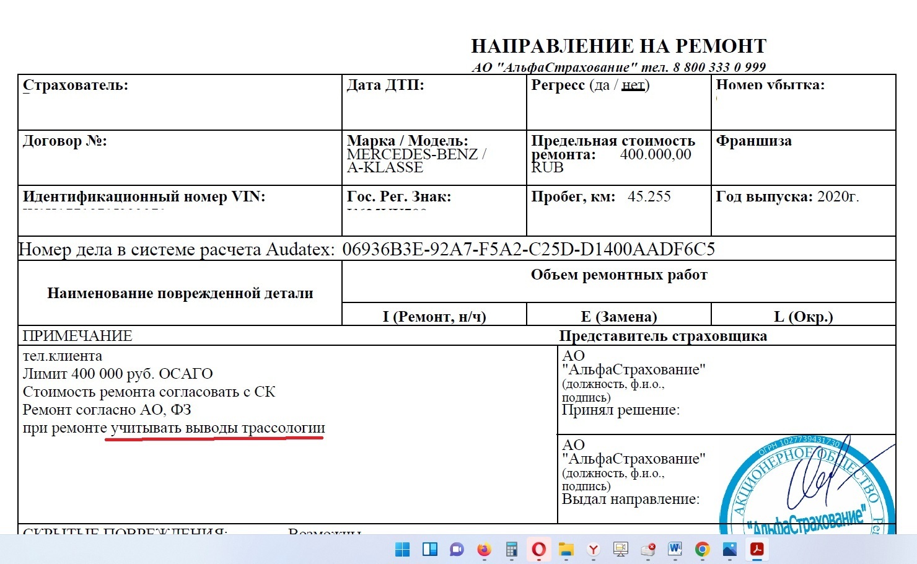Open the Widgets panel from the taskbar
Image resolution: width=917 pixels, height=564 pixels.
[429, 549]
